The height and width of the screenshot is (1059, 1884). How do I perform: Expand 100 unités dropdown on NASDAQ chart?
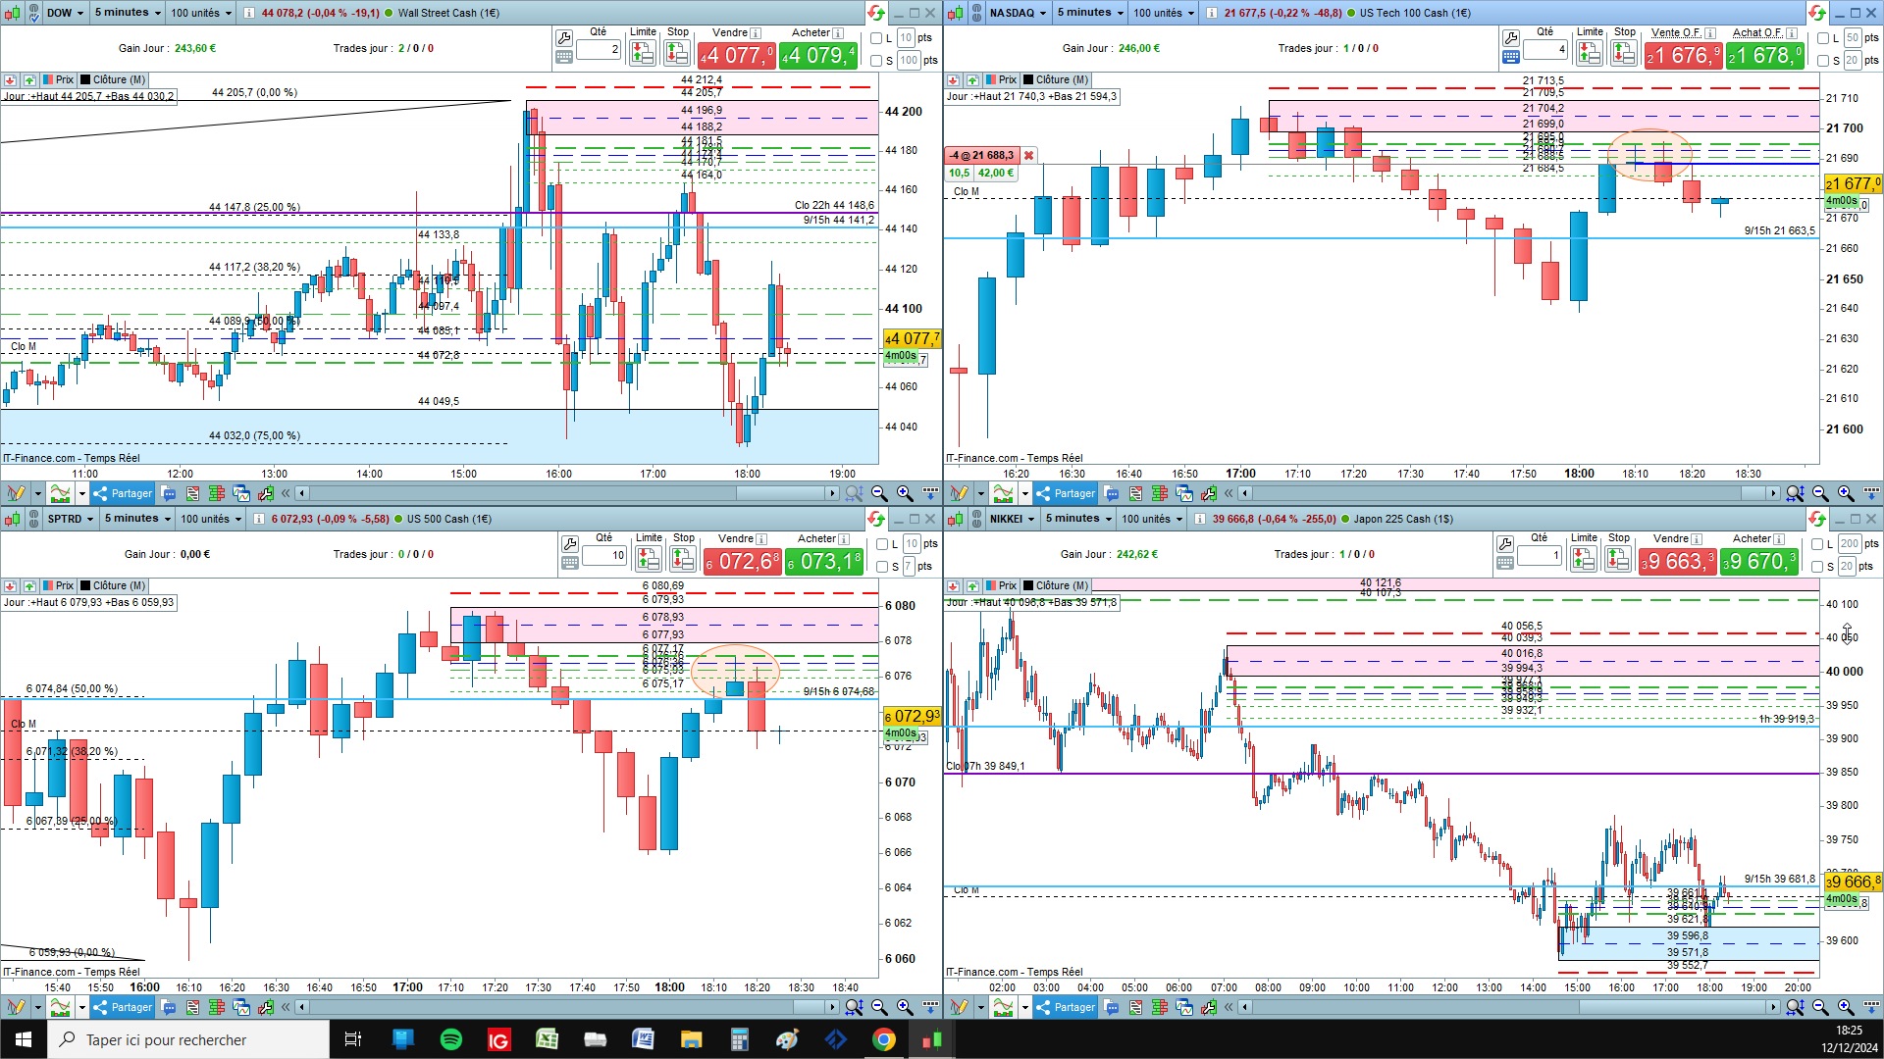pos(1164,13)
